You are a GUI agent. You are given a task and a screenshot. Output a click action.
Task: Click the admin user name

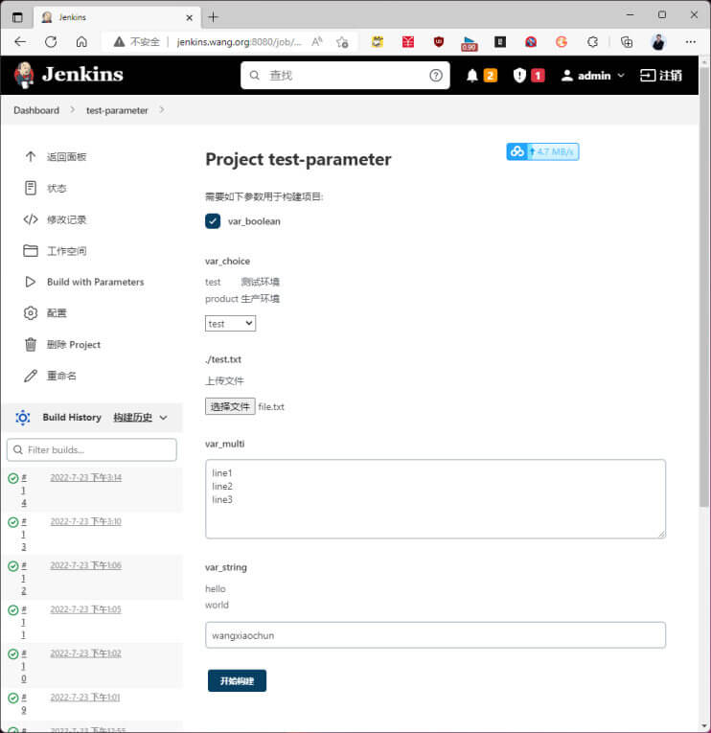tap(594, 76)
